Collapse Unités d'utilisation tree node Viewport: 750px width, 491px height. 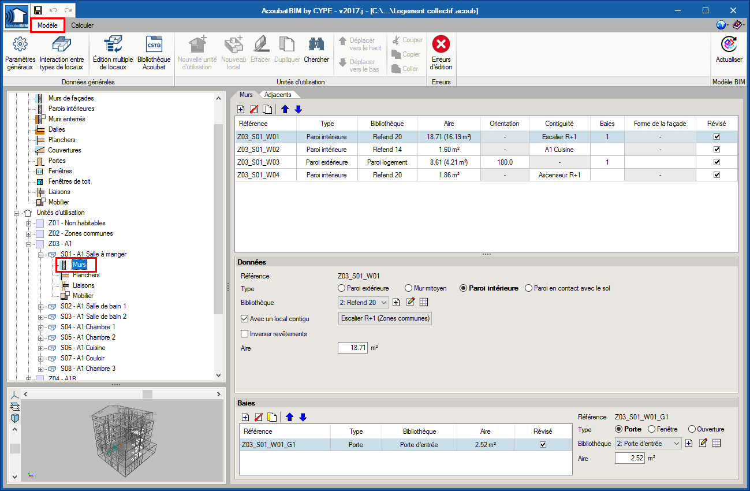[17, 213]
